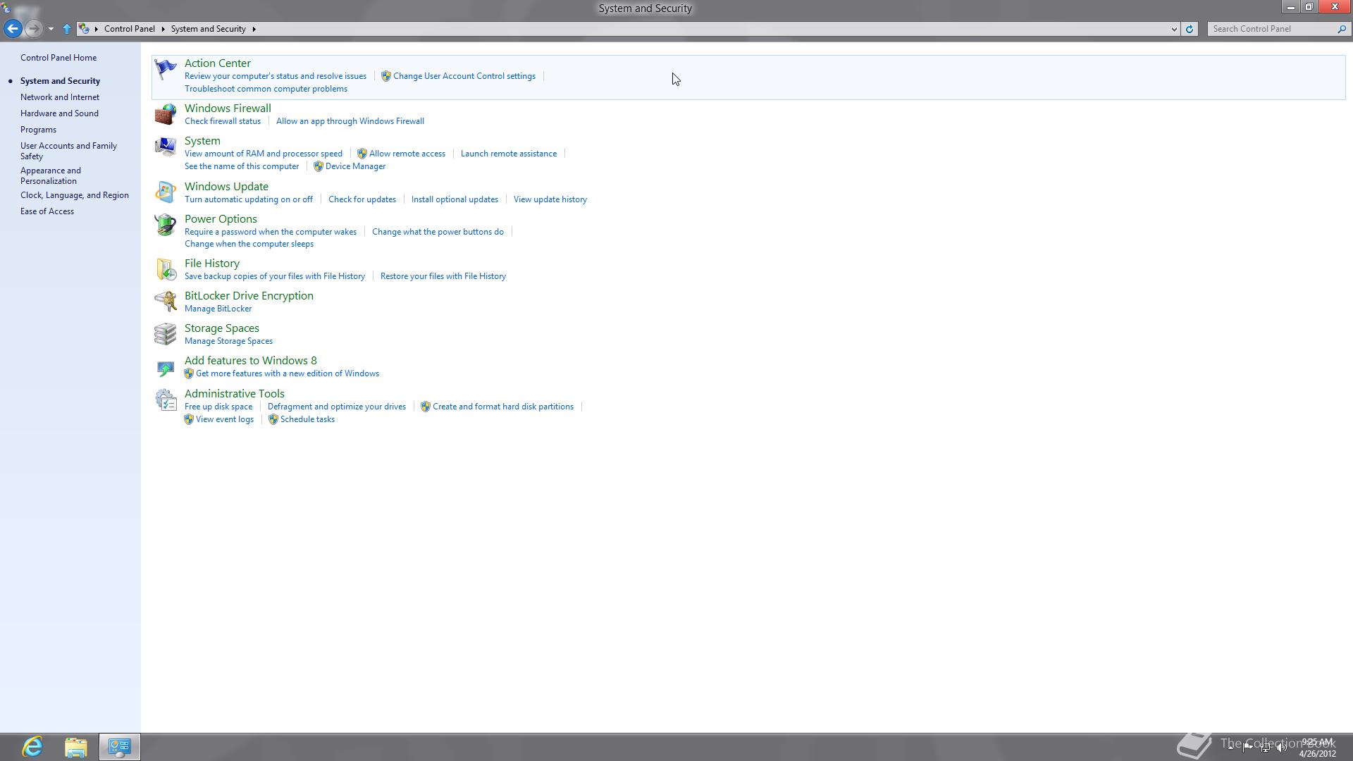The image size is (1353, 761).
Task: Click the Power Options battery icon
Action: click(166, 225)
